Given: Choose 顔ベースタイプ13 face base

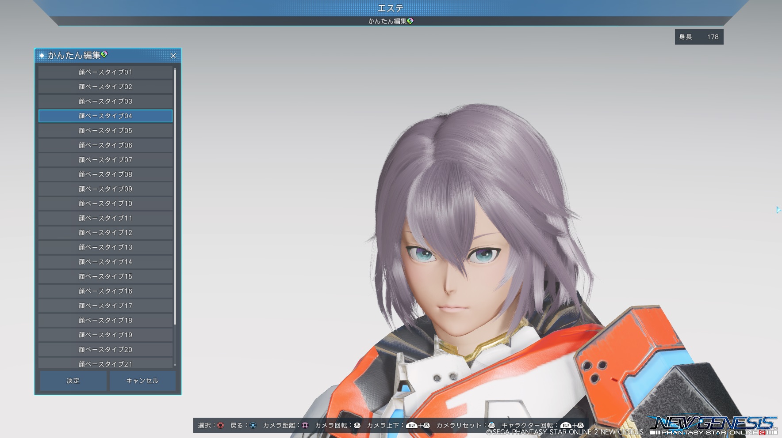Looking at the screenshot, I should coord(105,247).
